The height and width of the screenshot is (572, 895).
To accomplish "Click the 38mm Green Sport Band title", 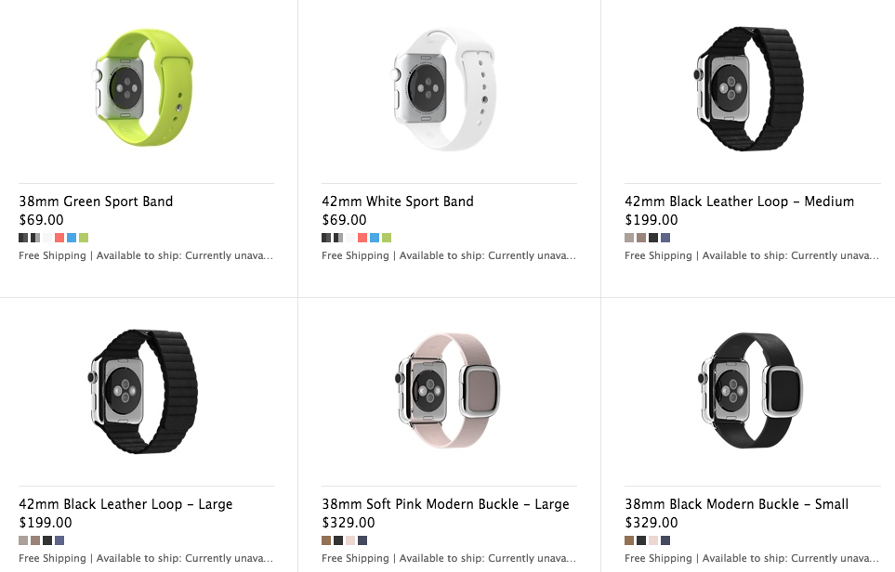I will pos(96,201).
